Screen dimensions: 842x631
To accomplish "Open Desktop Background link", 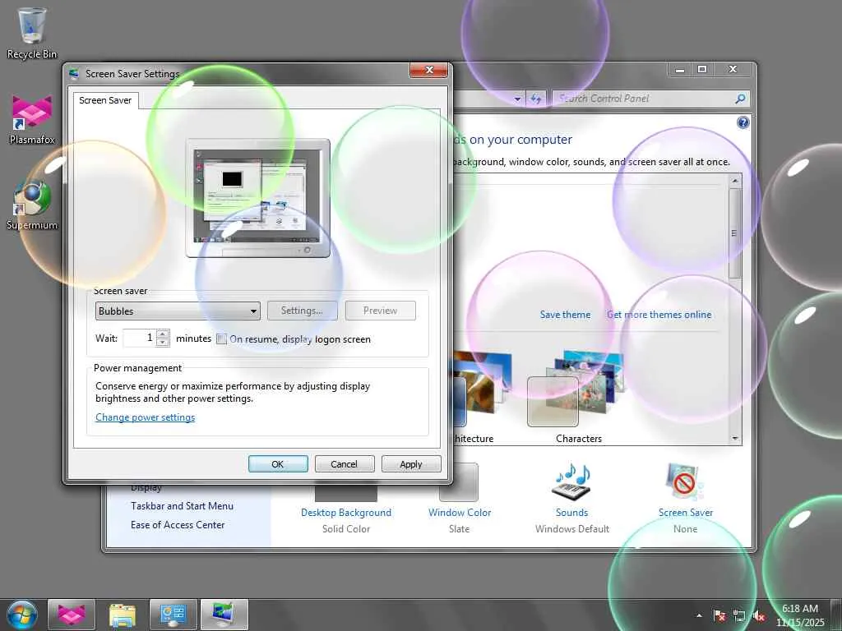I will point(346,513).
